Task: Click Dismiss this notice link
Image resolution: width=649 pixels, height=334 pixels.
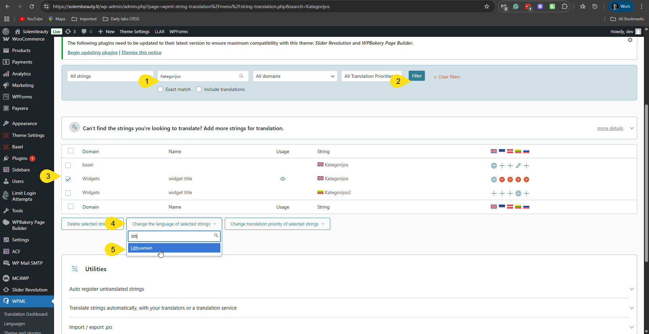Action: [141, 52]
